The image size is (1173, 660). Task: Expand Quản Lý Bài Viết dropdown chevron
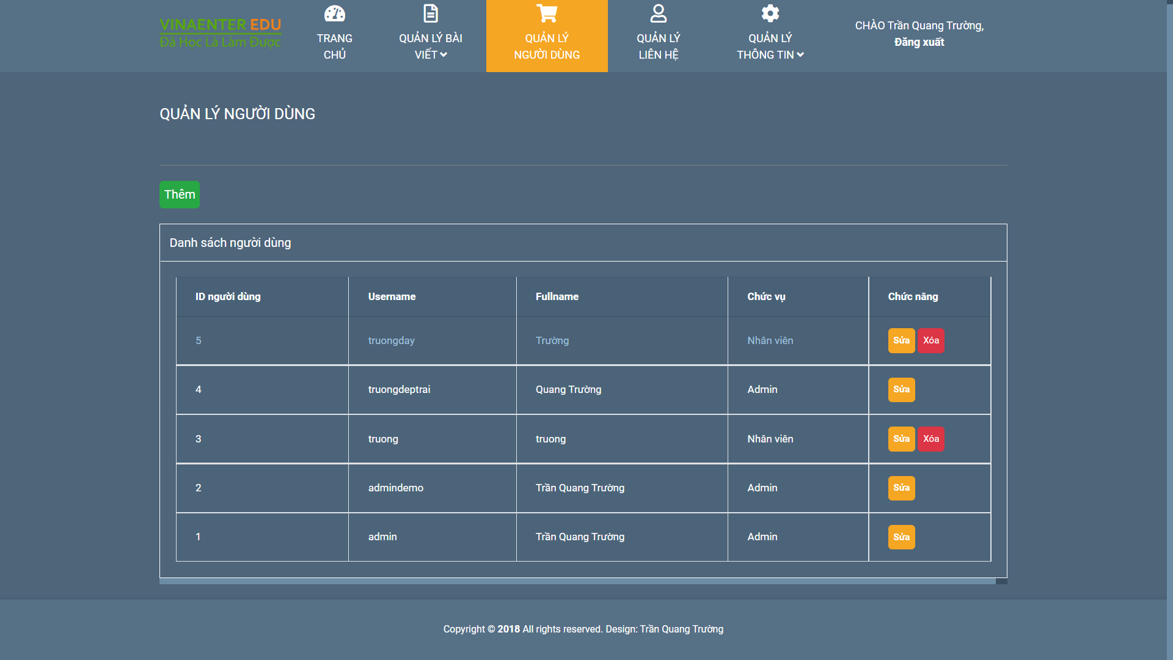[x=444, y=55]
